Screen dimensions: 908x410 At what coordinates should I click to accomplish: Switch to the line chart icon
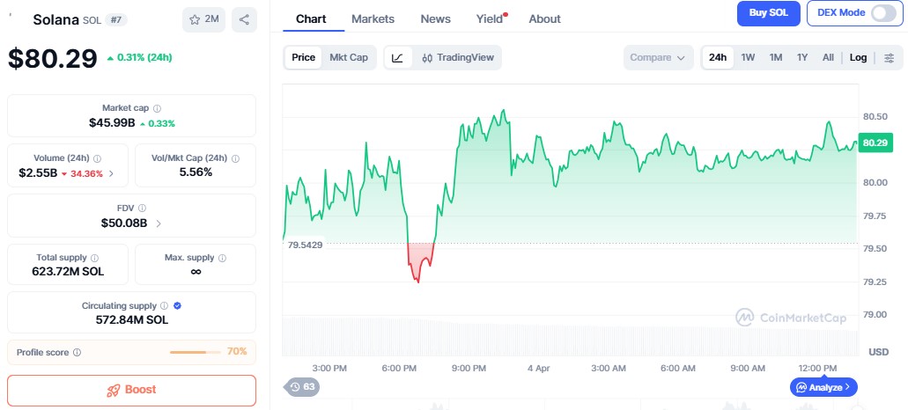398,58
